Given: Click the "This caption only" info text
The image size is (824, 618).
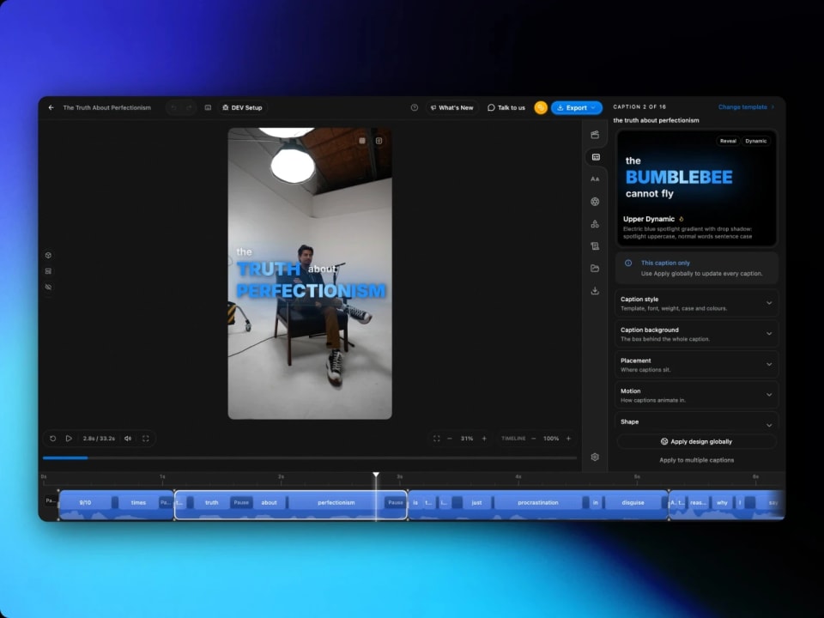Looking at the screenshot, I should pos(665,263).
